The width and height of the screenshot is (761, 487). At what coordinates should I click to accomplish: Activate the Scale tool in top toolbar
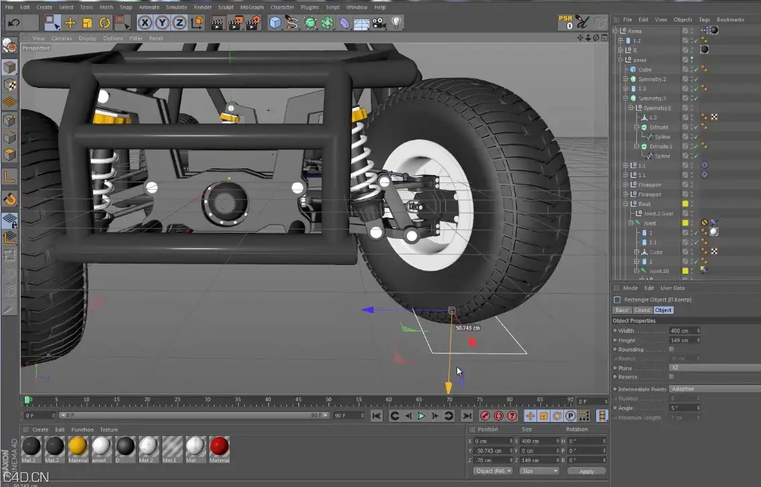87,23
